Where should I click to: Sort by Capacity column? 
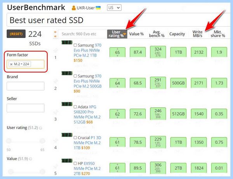pyautogui.click(x=177, y=34)
